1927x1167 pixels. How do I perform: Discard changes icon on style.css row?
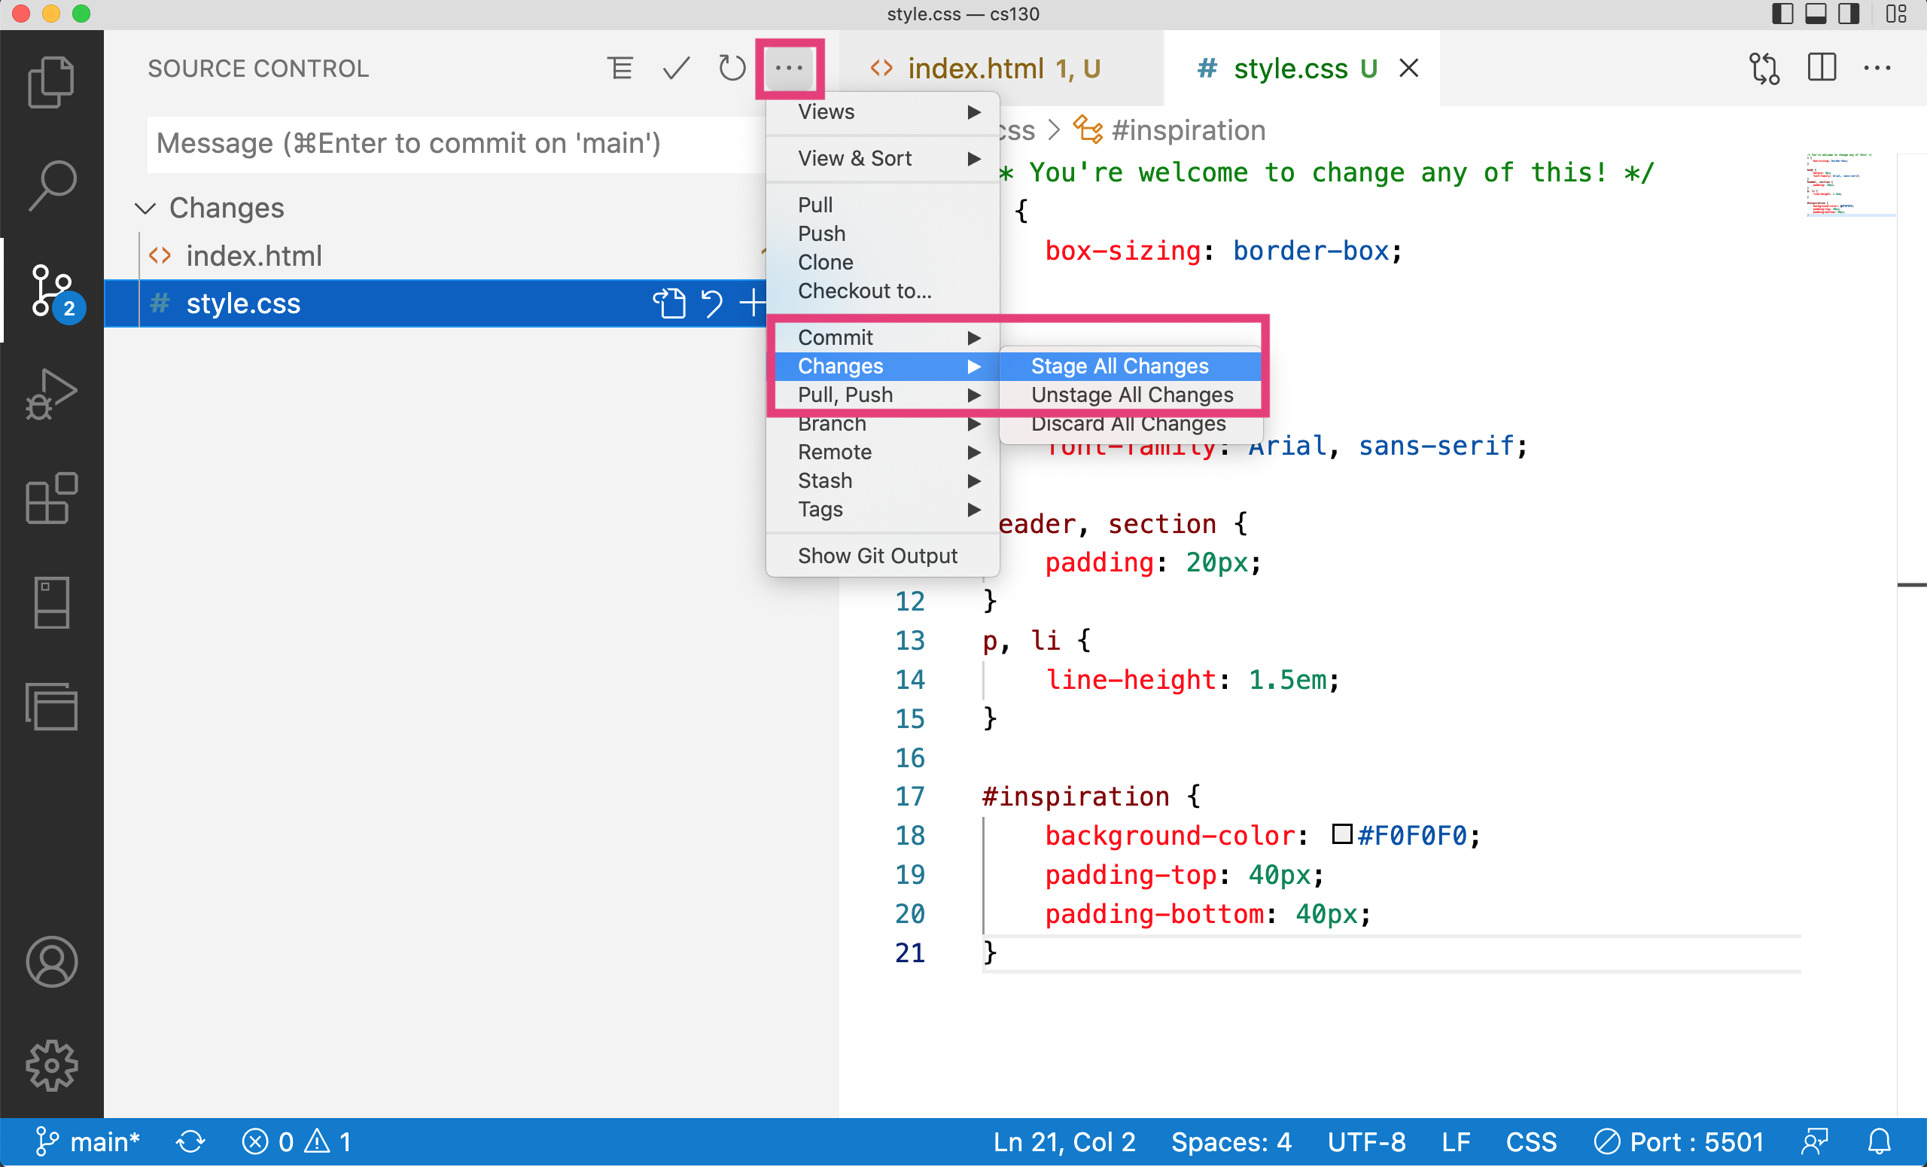[x=711, y=303]
